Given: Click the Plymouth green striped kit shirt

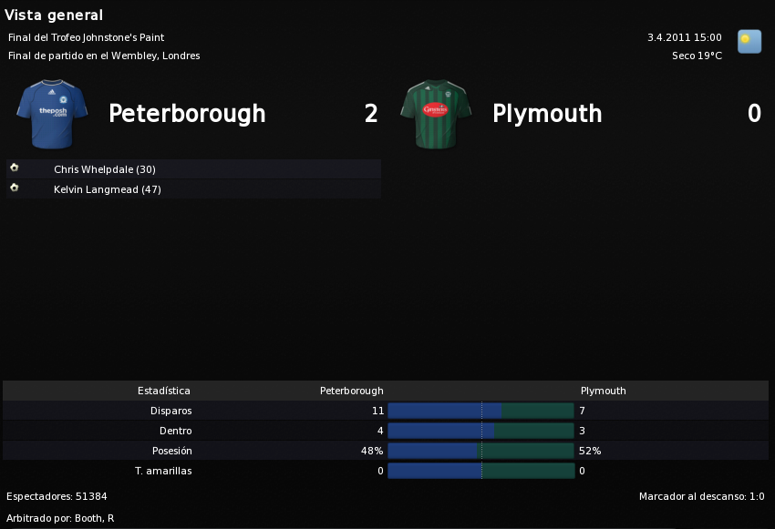Looking at the screenshot, I should tap(436, 114).
